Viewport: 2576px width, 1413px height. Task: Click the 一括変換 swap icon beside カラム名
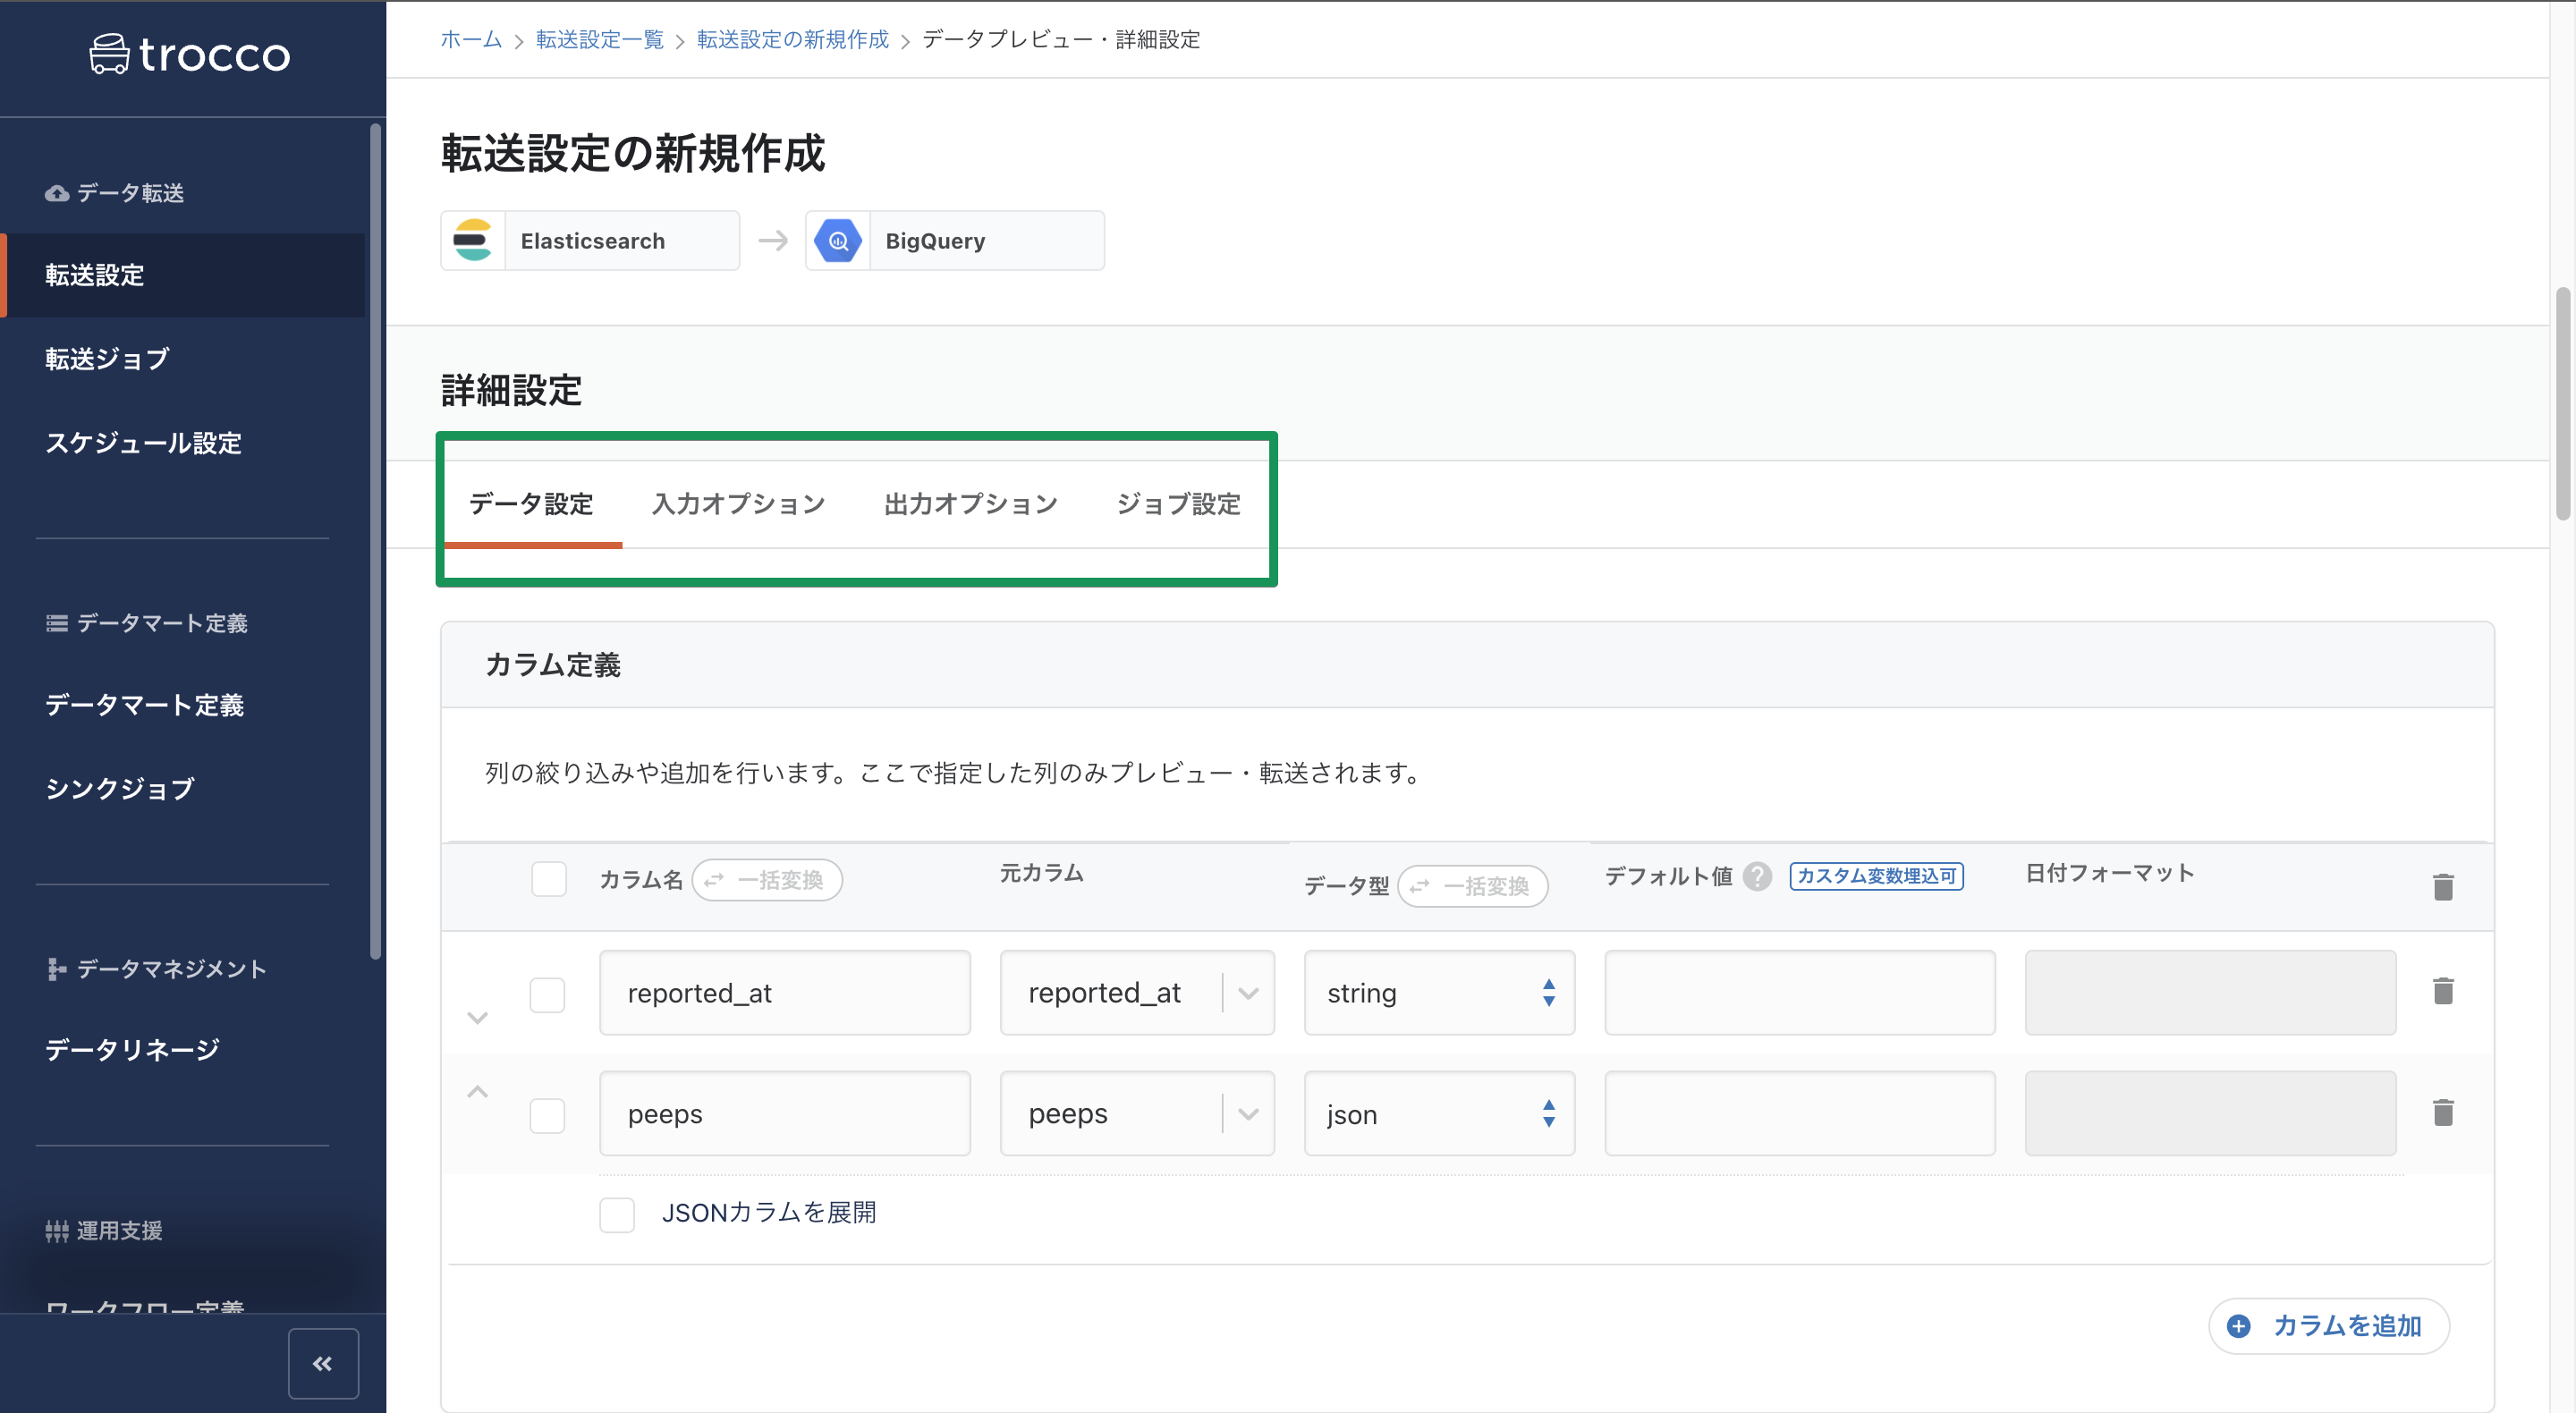click(x=713, y=880)
